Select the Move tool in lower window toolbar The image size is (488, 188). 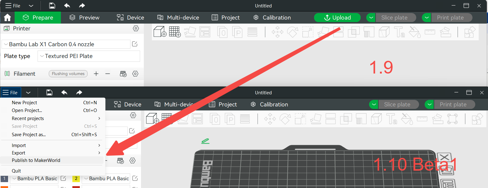tap(270, 119)
